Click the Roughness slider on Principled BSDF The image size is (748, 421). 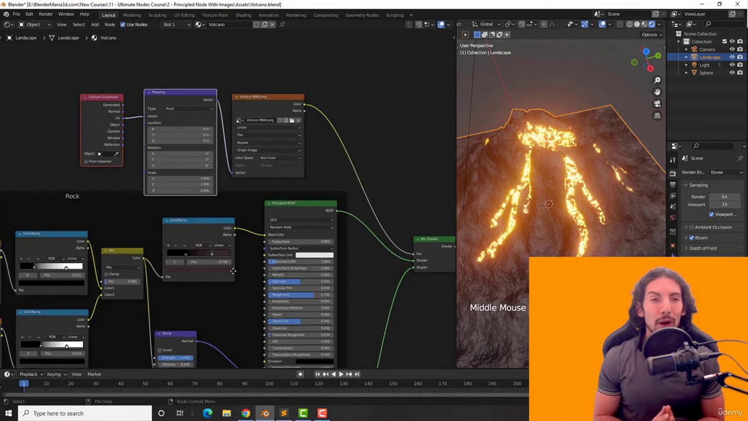coord(300,294)
